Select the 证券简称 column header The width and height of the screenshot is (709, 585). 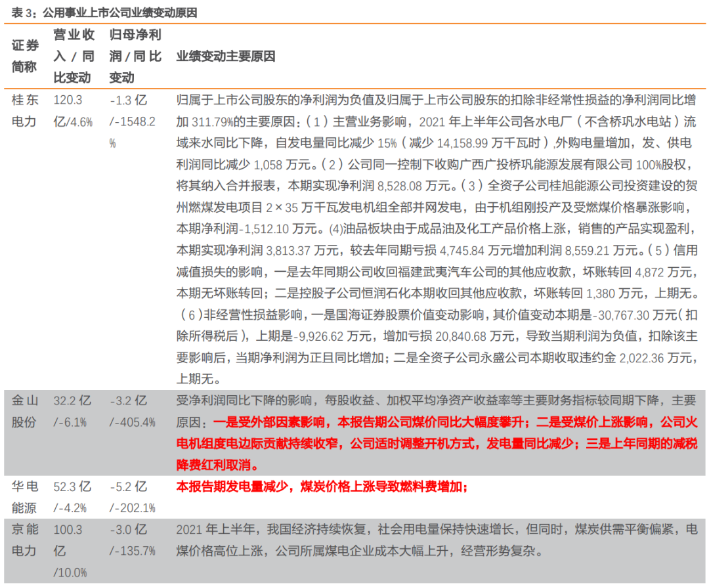[x=25, y=56]
